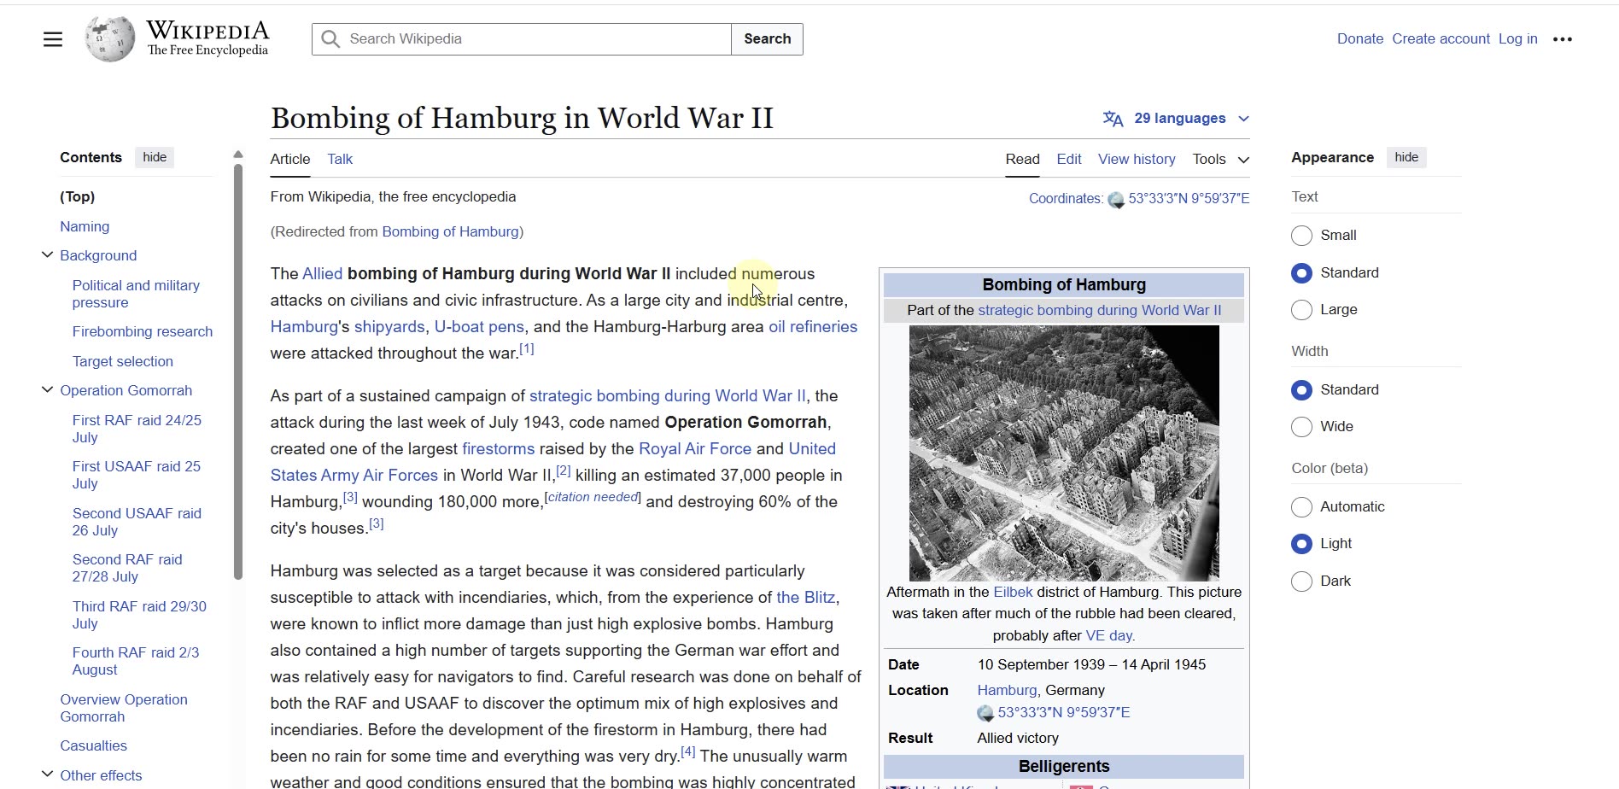Open the View history tab

tap(1137, 160)
